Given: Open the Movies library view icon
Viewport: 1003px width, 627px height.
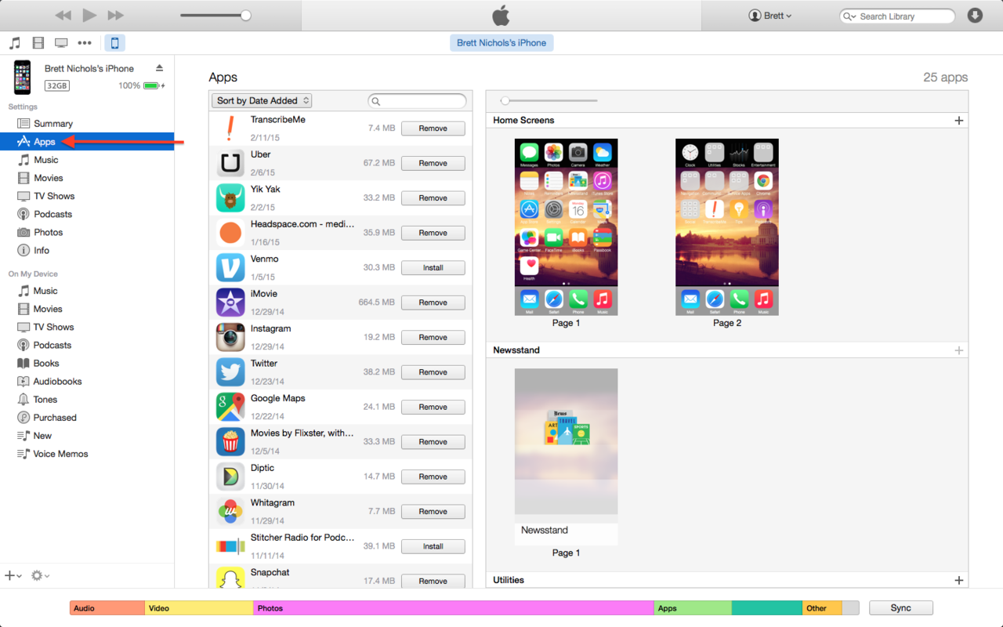Looking at the screenshot, I should 38,43.
